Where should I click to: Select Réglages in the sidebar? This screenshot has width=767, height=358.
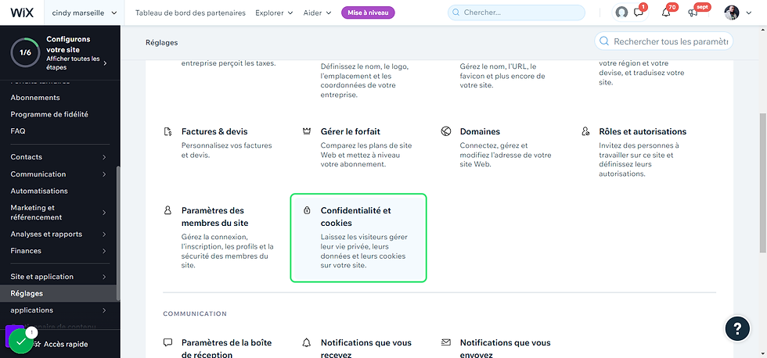pyautogui.click(x=59, y=294)
